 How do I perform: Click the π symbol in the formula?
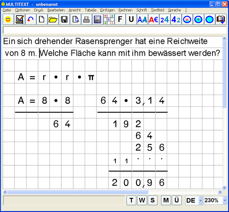point(91,78)
